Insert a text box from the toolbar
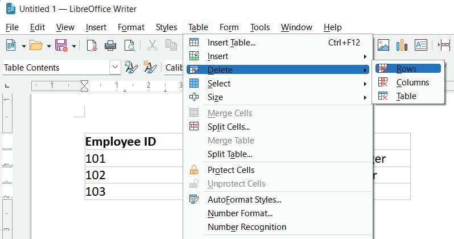 coord(420,45)
